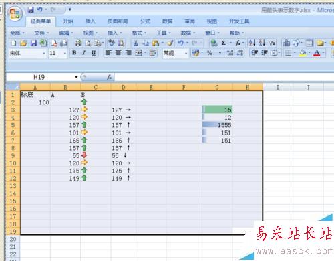
Task: Click the green data bar cell 15
Action: click(217, 110)
